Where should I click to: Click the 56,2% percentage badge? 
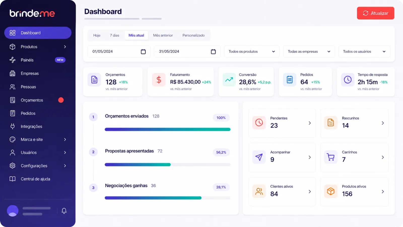[x=221, y=152]
